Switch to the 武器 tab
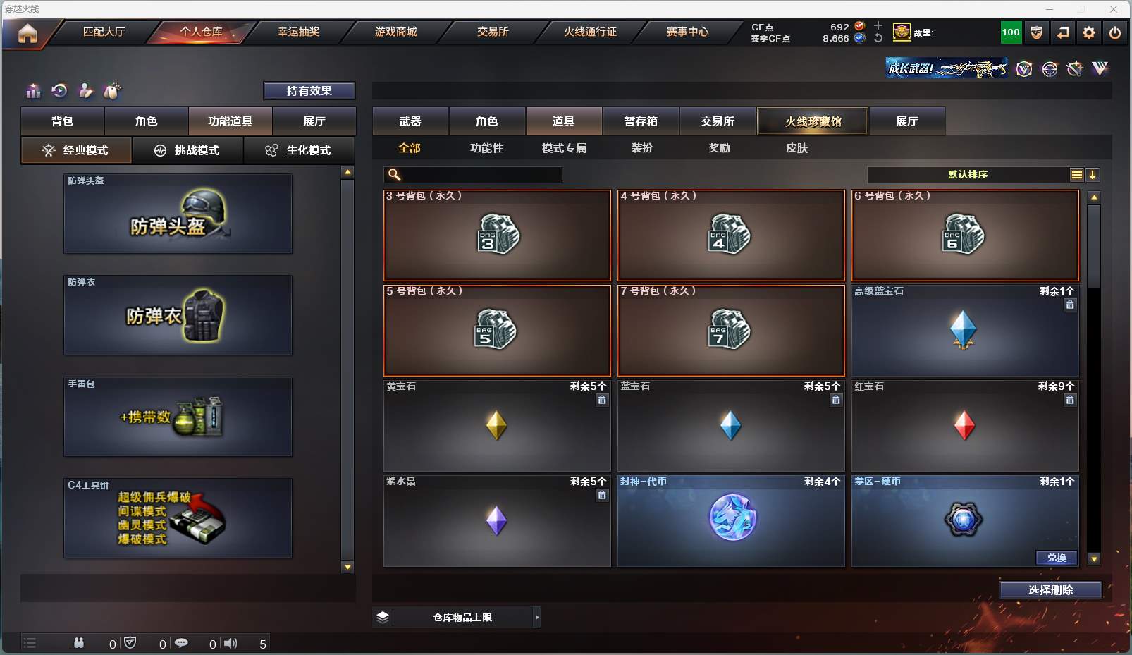The height and width of the screenshot is (655, 1132). (410, 121)
